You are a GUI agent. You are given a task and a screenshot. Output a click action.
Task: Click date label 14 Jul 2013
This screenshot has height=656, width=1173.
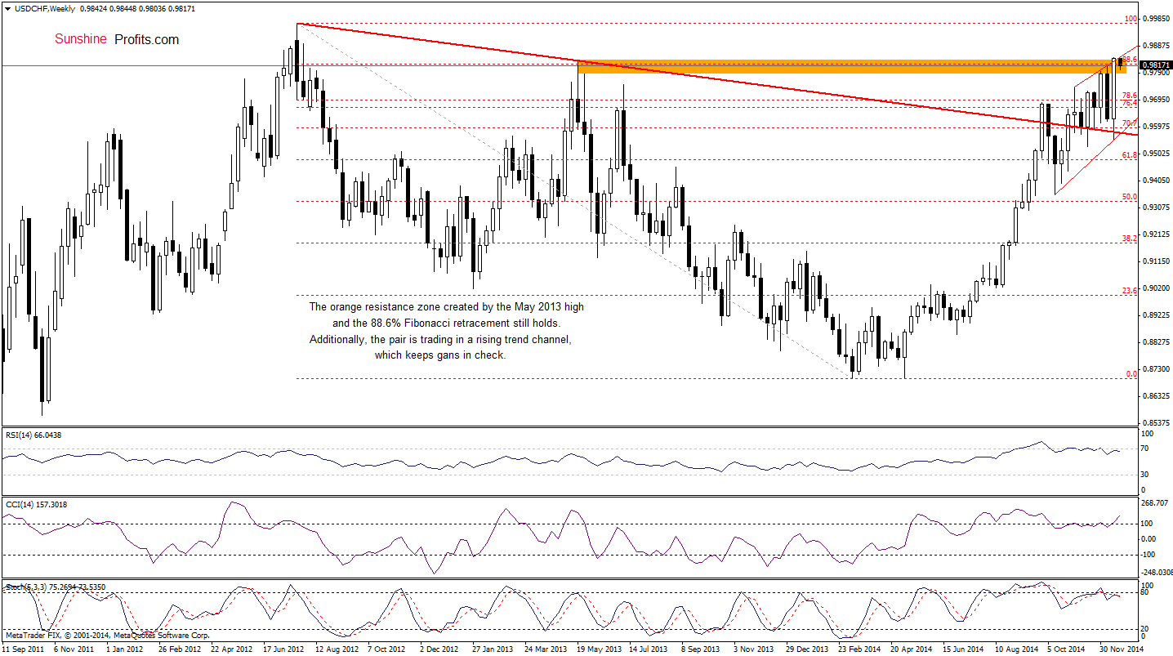(x=650, y=649)
